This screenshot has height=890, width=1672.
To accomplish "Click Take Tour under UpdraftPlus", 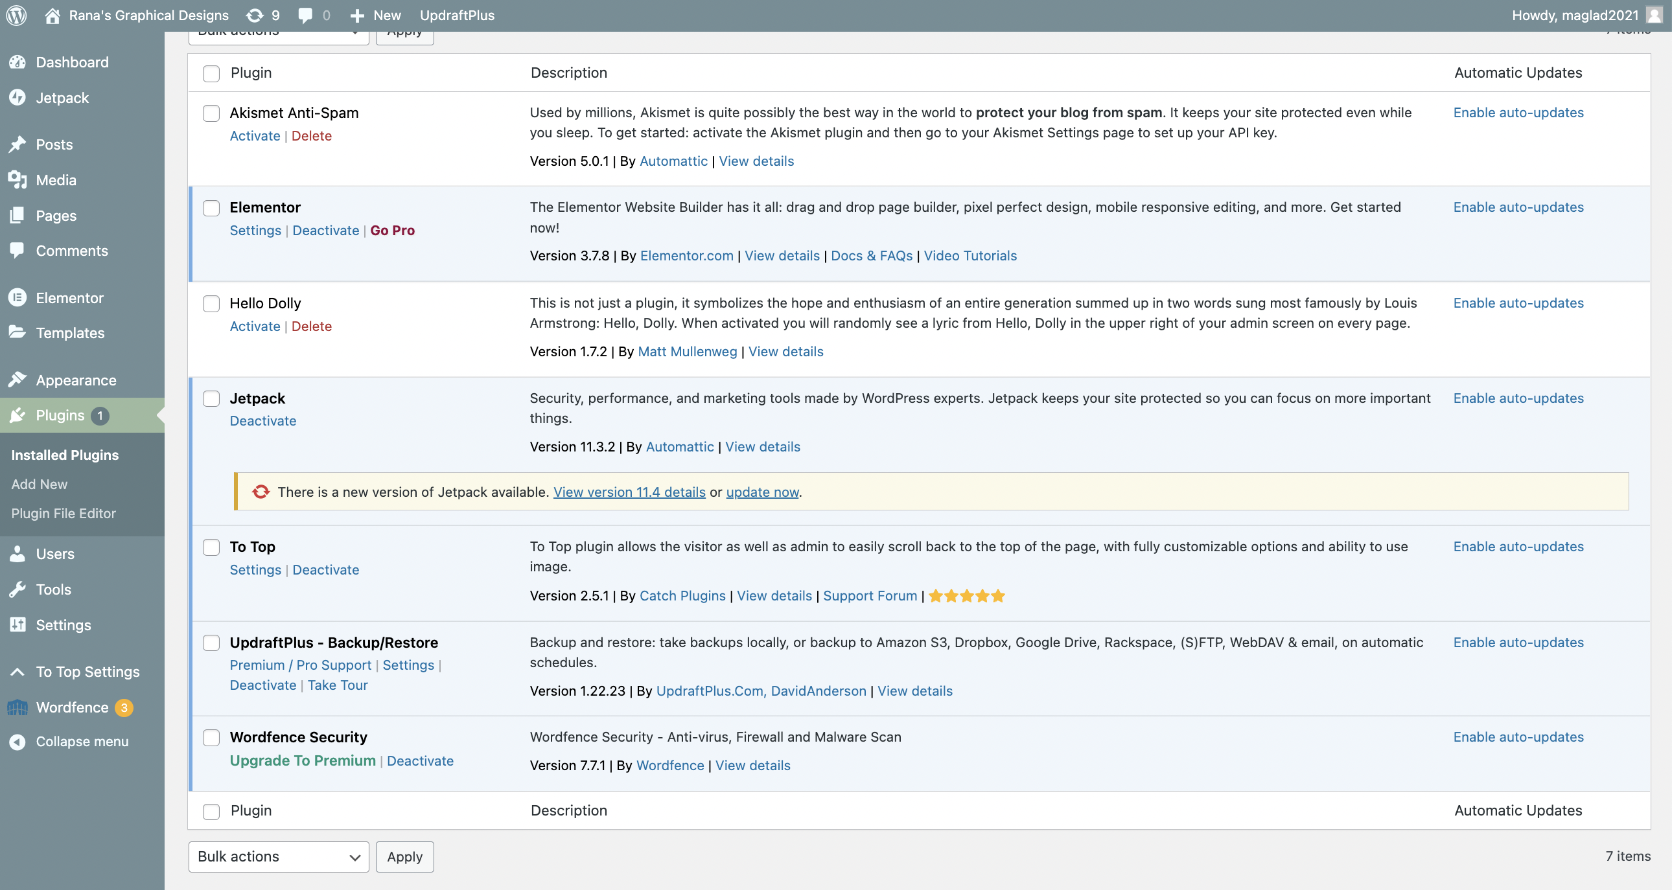I will click(x=338, y=685).
